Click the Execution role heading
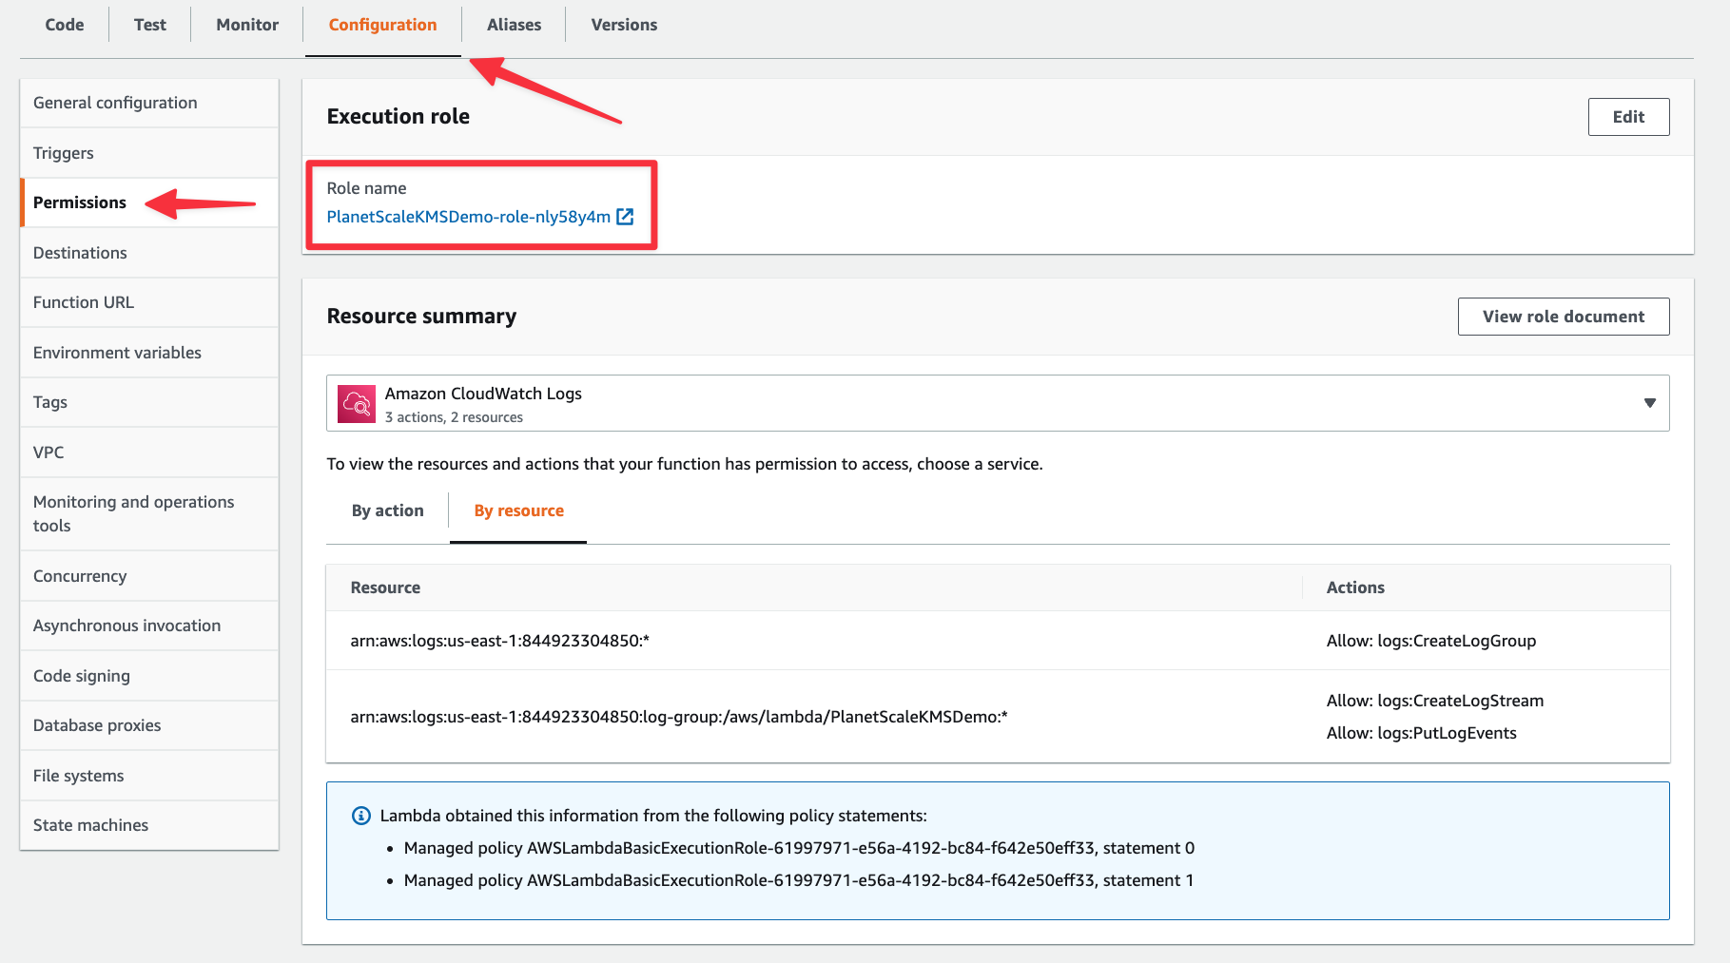Screen dimensions: 1730x963 tap(398, 116)
